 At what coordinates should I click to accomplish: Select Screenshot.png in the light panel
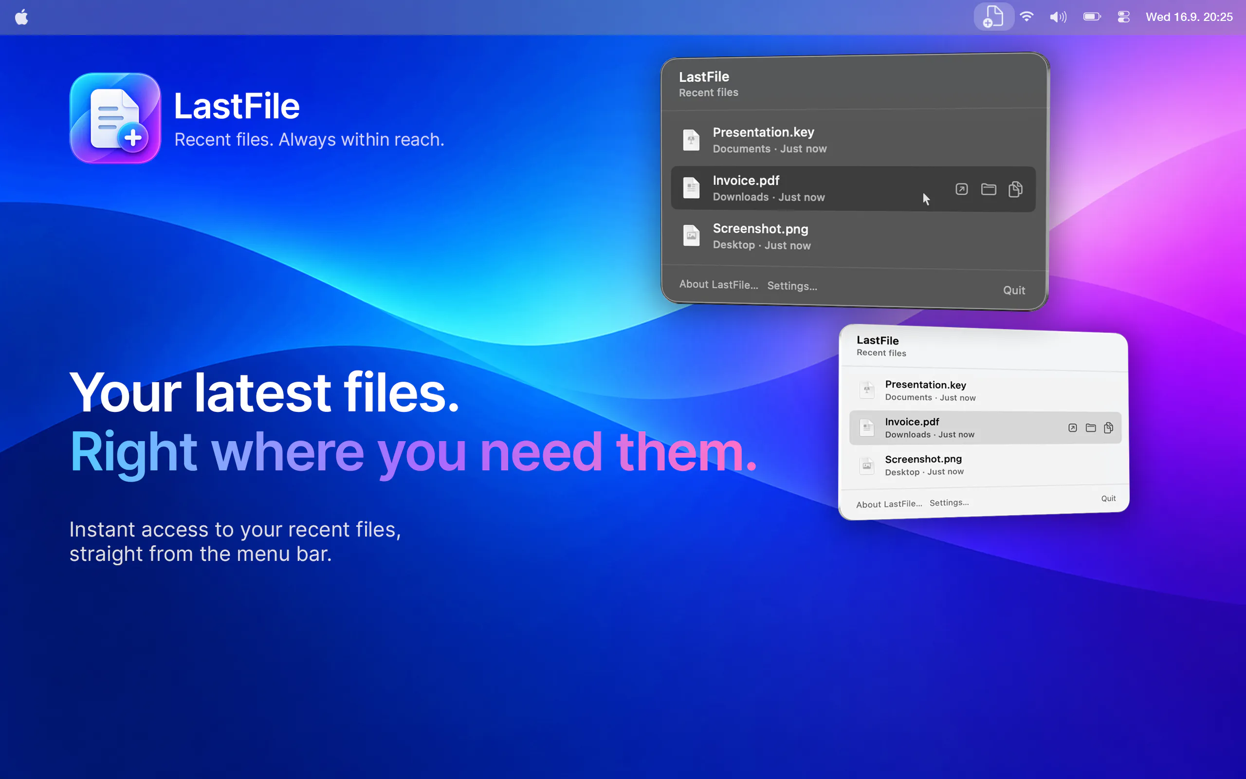[985, 464]
